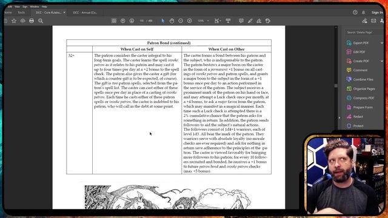This screenshot has width=388, height=218.
Task: Open the Organize Pages tool
Action: point(364,89)
